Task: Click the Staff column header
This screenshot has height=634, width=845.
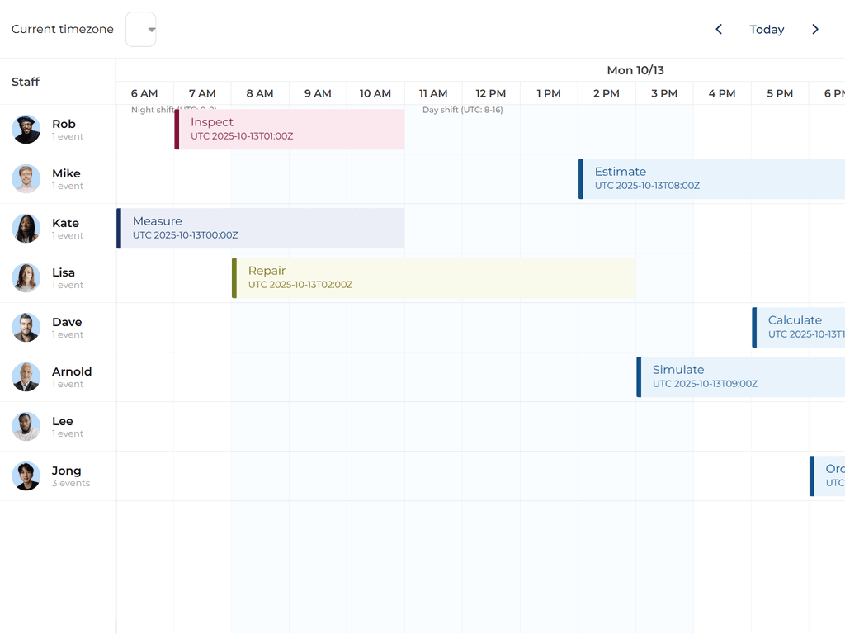Action: tap(26, 82)
